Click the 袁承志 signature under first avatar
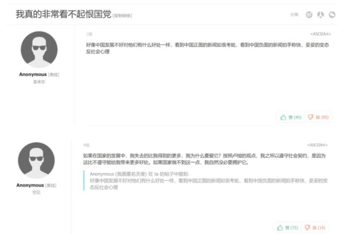The height and width of the screenshot is (234, 343). (x=39, y=81)
